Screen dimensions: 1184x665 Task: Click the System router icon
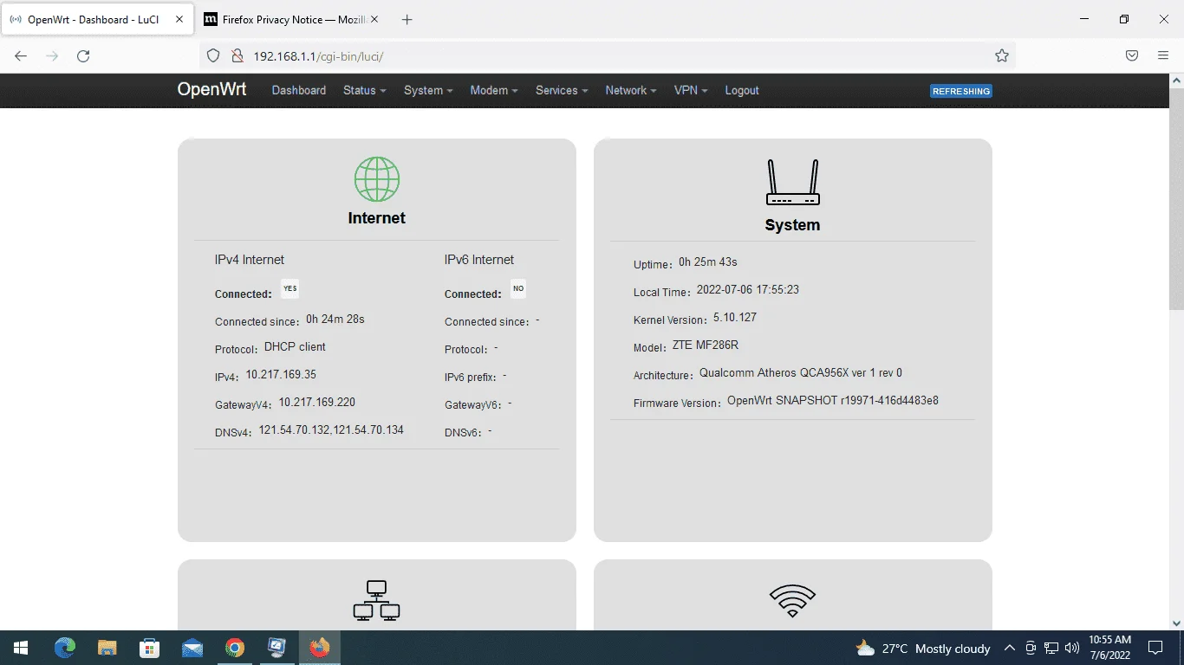[x=792, y=182]
